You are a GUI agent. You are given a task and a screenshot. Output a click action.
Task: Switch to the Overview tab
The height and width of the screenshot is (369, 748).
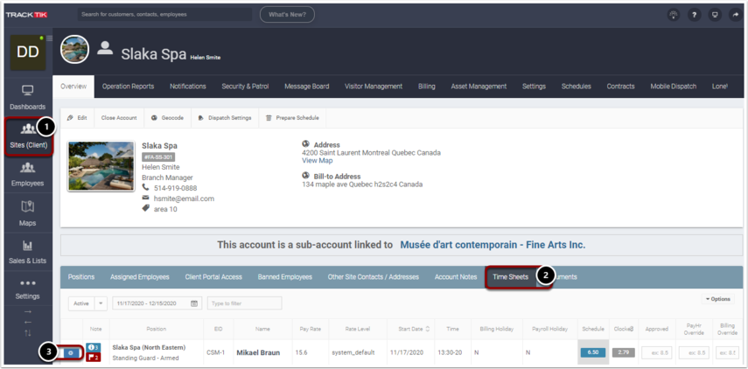click(73, 87)
